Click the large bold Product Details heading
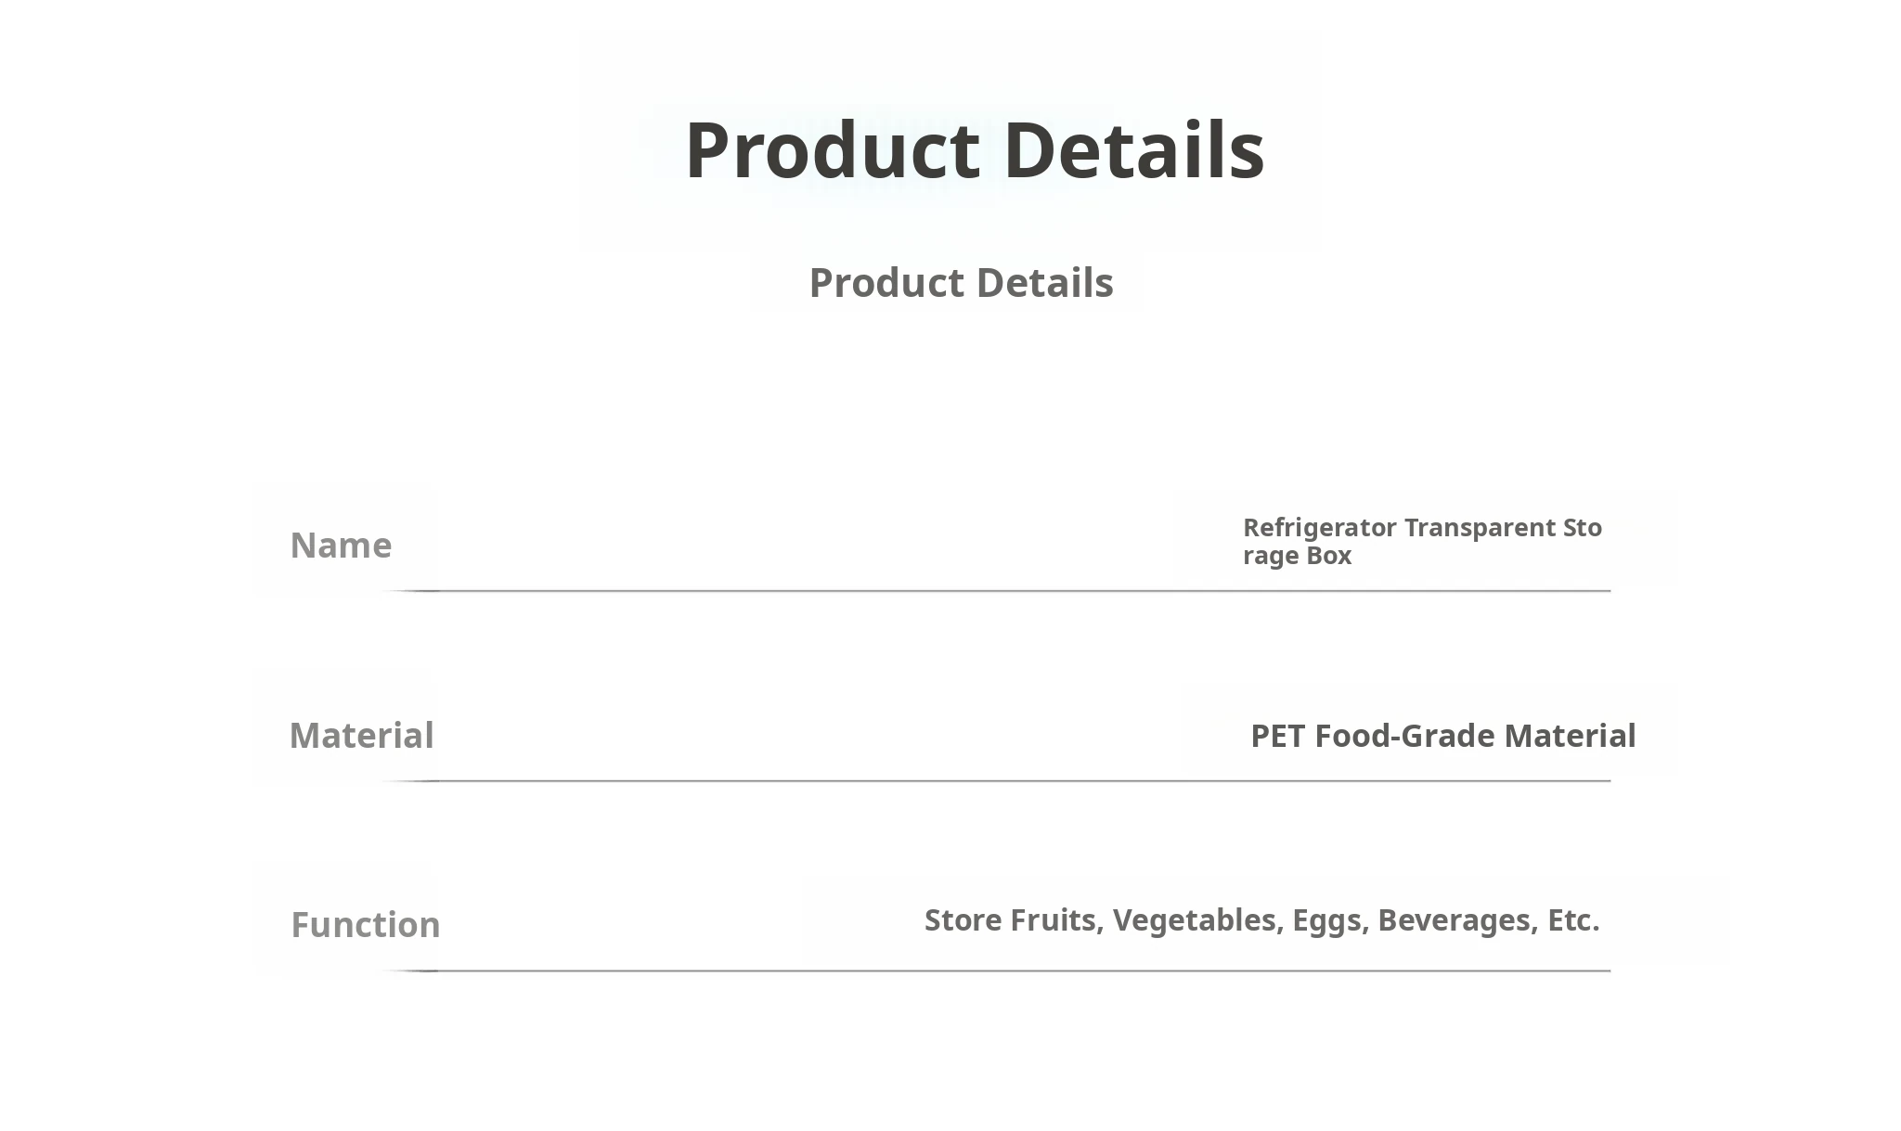This screenshot has height=1131, width=1901. pyautogui.click(x=975, y=149)
